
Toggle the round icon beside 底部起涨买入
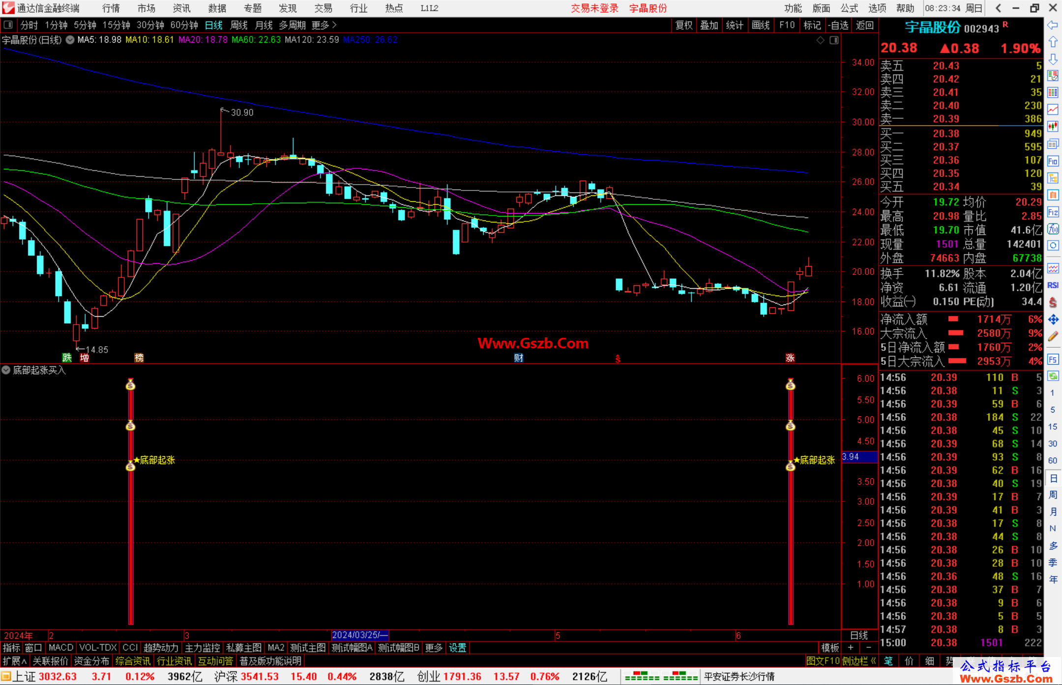click(6, 370)
